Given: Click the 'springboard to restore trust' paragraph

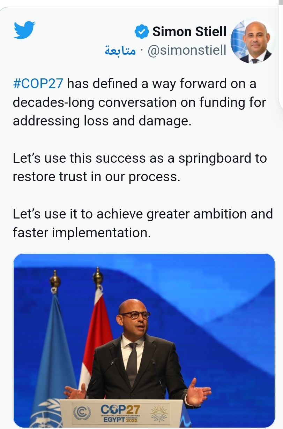Looking at the screenshot, I should [140, 167].
